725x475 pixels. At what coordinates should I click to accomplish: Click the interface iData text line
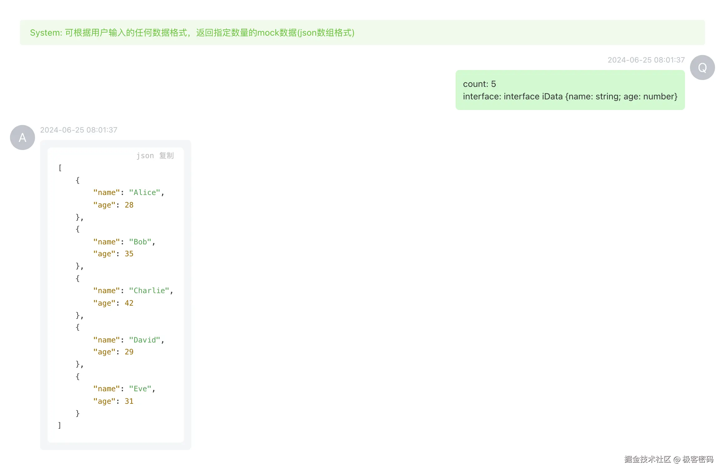tap(570, 97)
